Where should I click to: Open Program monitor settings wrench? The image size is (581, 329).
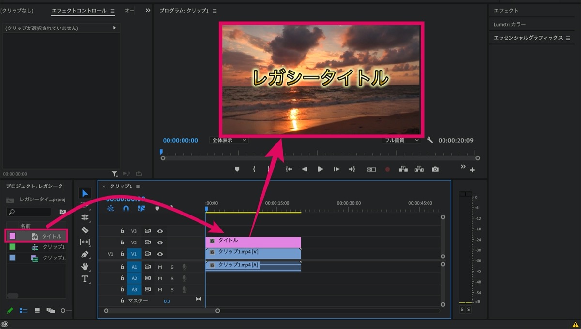pos(430,140)
